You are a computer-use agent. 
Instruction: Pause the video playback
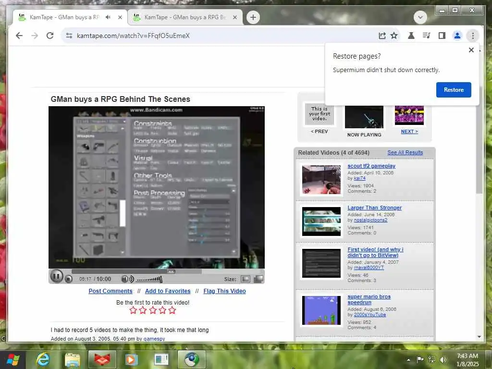click(57, 276)
